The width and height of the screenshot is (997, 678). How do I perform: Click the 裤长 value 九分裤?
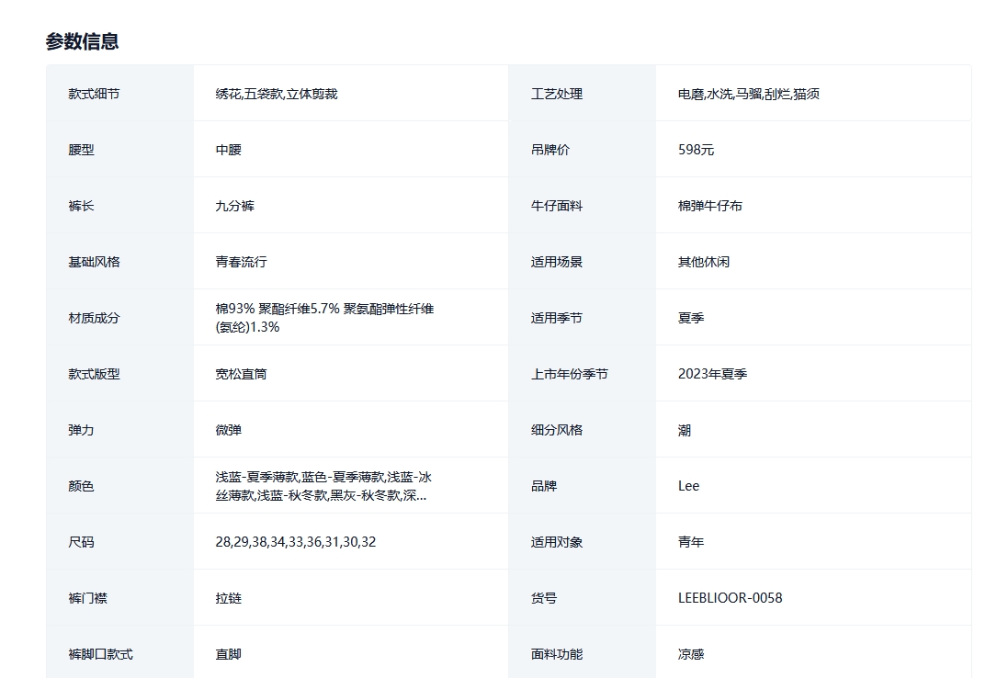tap(234, 206)
